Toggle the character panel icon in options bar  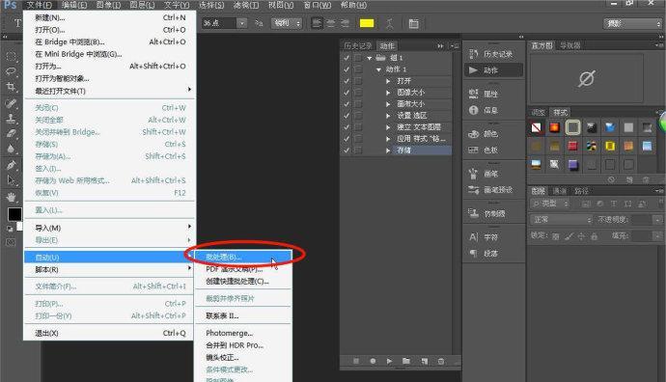[x=413, y=23]
